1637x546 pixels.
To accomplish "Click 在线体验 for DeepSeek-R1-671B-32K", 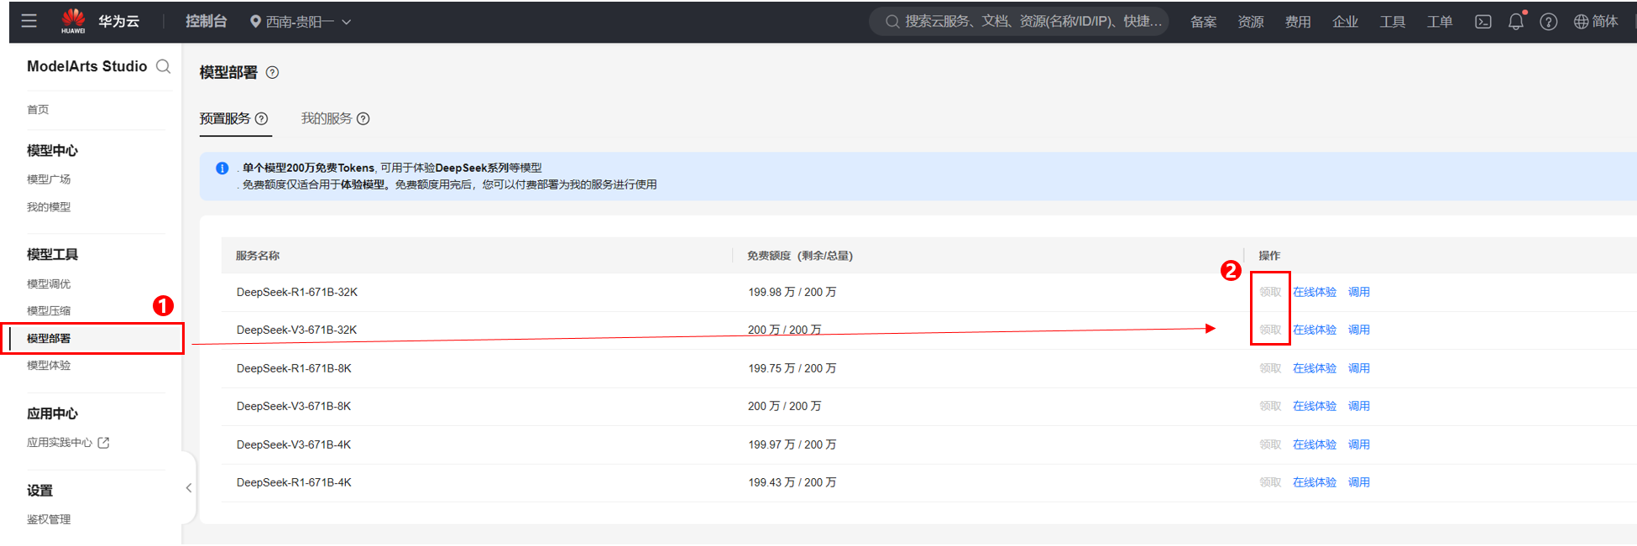I will [x=1315, y=293].
